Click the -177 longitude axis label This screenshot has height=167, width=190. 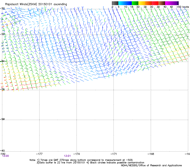pos(39,154)
